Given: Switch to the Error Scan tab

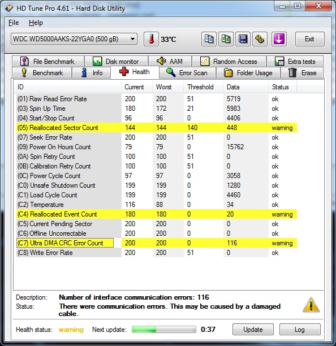Looking at the screenshot, I should 187,73.
